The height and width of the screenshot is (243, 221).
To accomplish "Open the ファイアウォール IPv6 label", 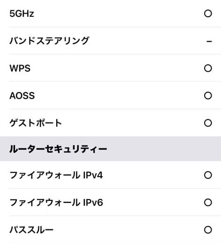I will (x=56, y=202).
